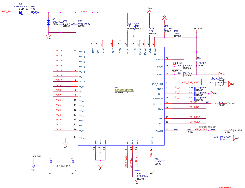245x188 pixels.
Task: Click resistor R66 10K symbol
Action: [127, 26]
